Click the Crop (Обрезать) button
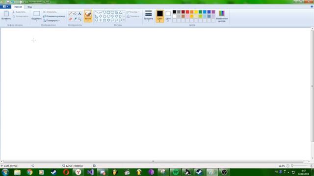The width and height of the screenshot is (314, 176). coord(50,12)
